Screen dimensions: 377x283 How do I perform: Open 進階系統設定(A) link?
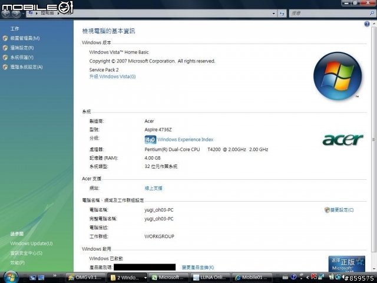(x=26, y=67)
